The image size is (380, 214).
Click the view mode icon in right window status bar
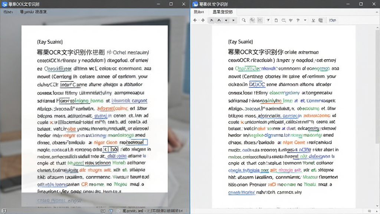(369, 211)
